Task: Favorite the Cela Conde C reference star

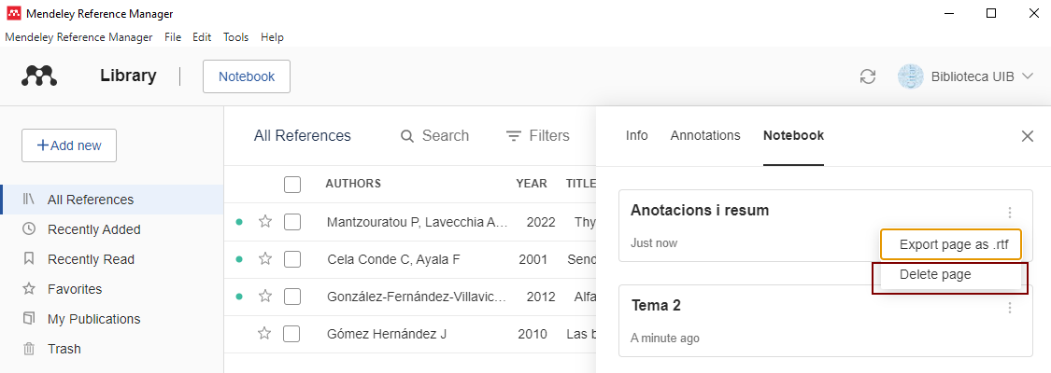Action: pyautogui.click(x=265, y=258)
